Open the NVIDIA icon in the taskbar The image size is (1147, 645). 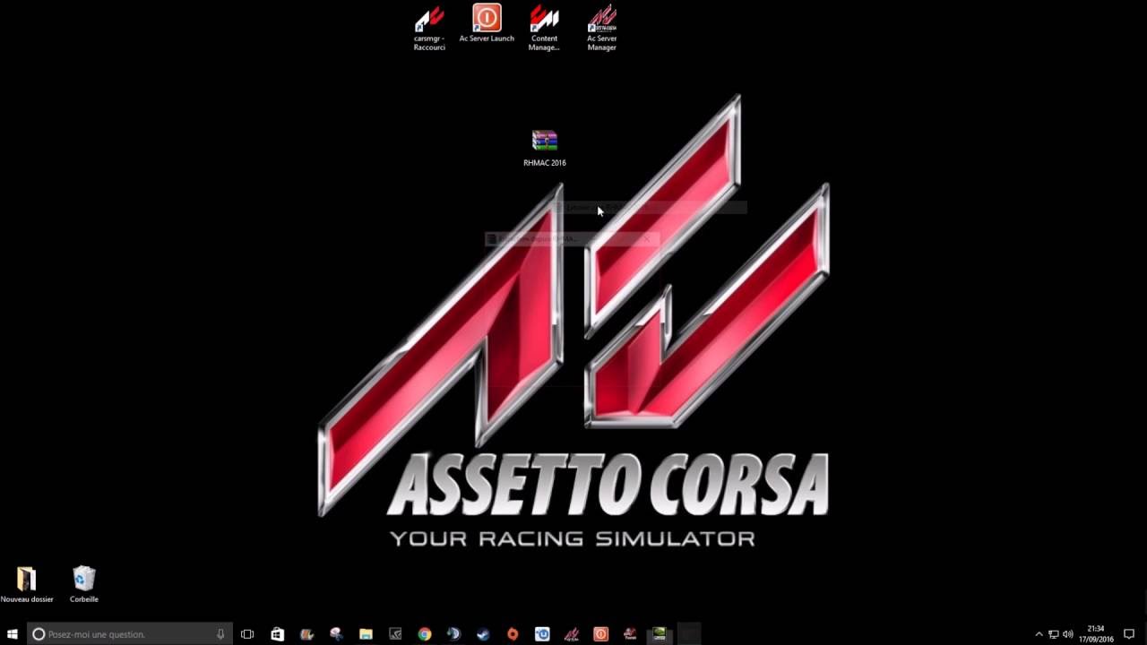(660, 634)
